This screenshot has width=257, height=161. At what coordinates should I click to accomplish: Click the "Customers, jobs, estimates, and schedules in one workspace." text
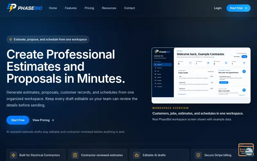[198, 113]
